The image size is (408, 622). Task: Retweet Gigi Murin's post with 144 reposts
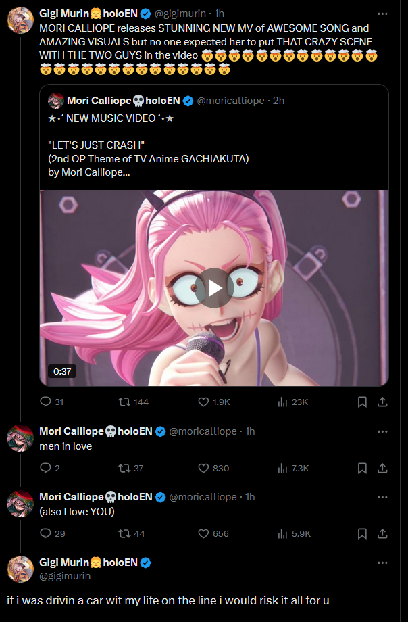124,402
